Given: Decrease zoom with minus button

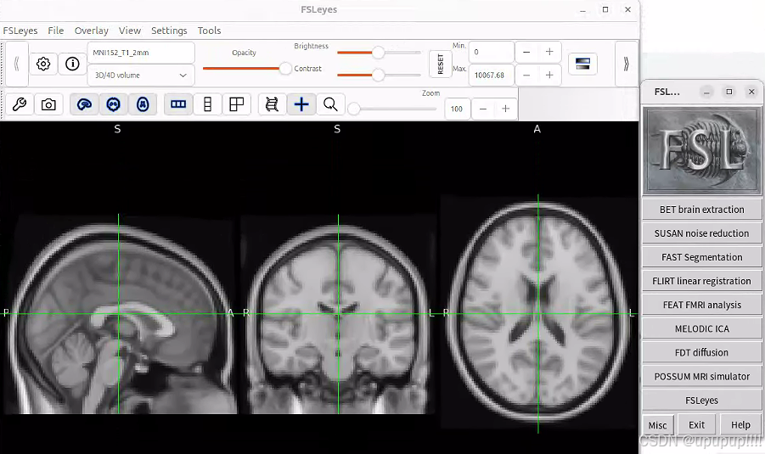Looking at the screenshot, I should 482,109.
